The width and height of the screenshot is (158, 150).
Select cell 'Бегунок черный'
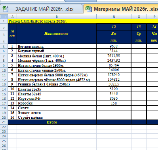[x=57, y=51]
